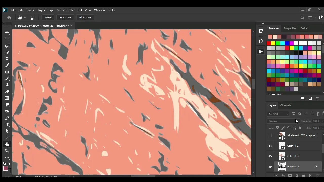Open the Layer menu
Image resolution: width=324 pixels, height=182 pixels.
[42, 10]
